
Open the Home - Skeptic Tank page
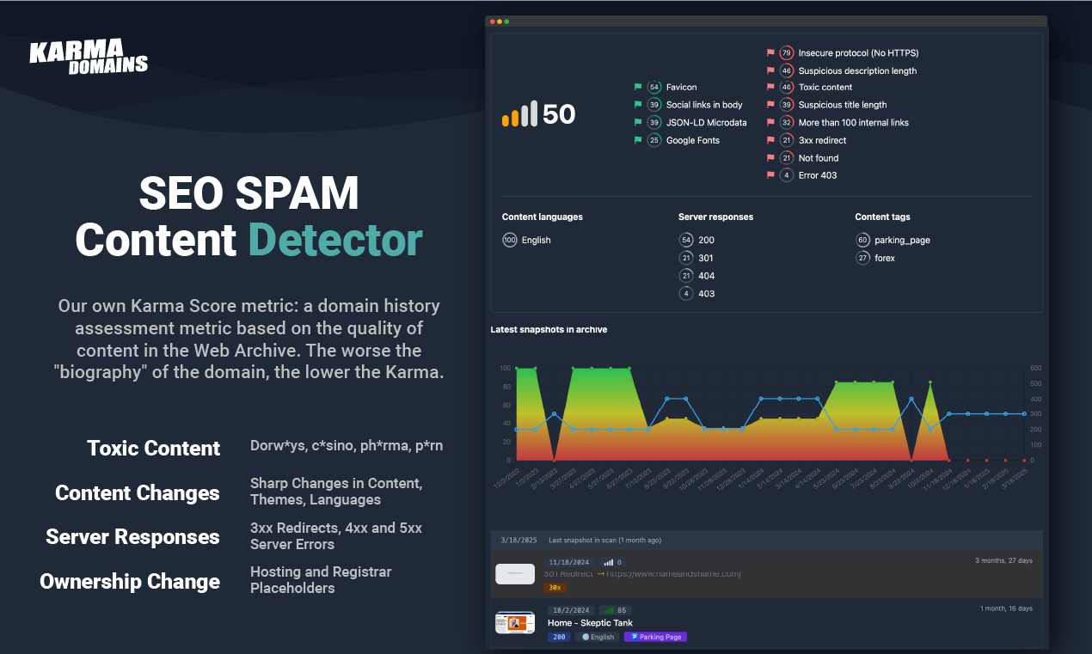click(590, 622)
